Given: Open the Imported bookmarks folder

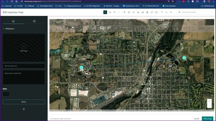Looking at the screenshot, I should click(x=7, y=6).
